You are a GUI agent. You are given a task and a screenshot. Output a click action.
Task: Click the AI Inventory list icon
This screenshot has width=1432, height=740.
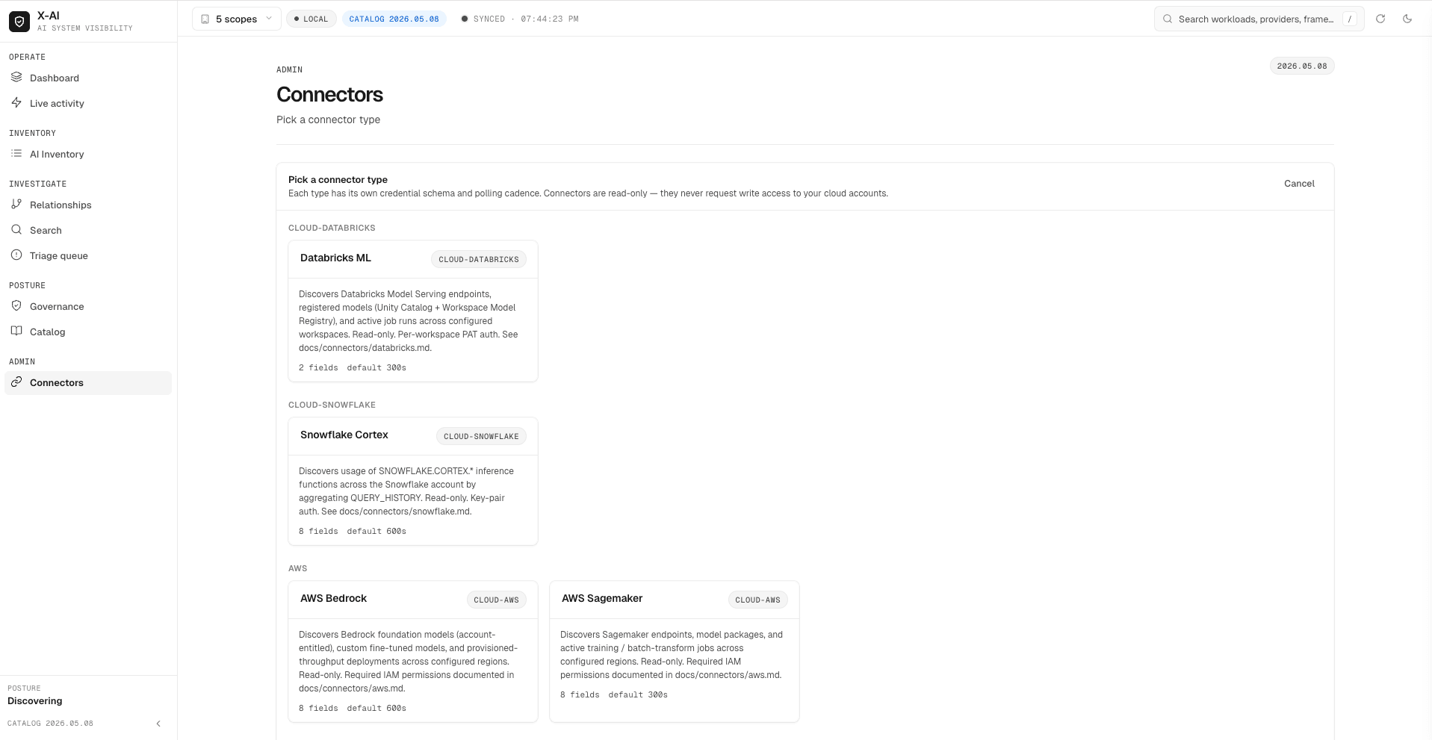(x=16, y=153)
